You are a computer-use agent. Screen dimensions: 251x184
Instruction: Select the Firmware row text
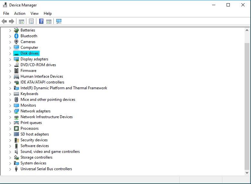(x=28, y=71)
